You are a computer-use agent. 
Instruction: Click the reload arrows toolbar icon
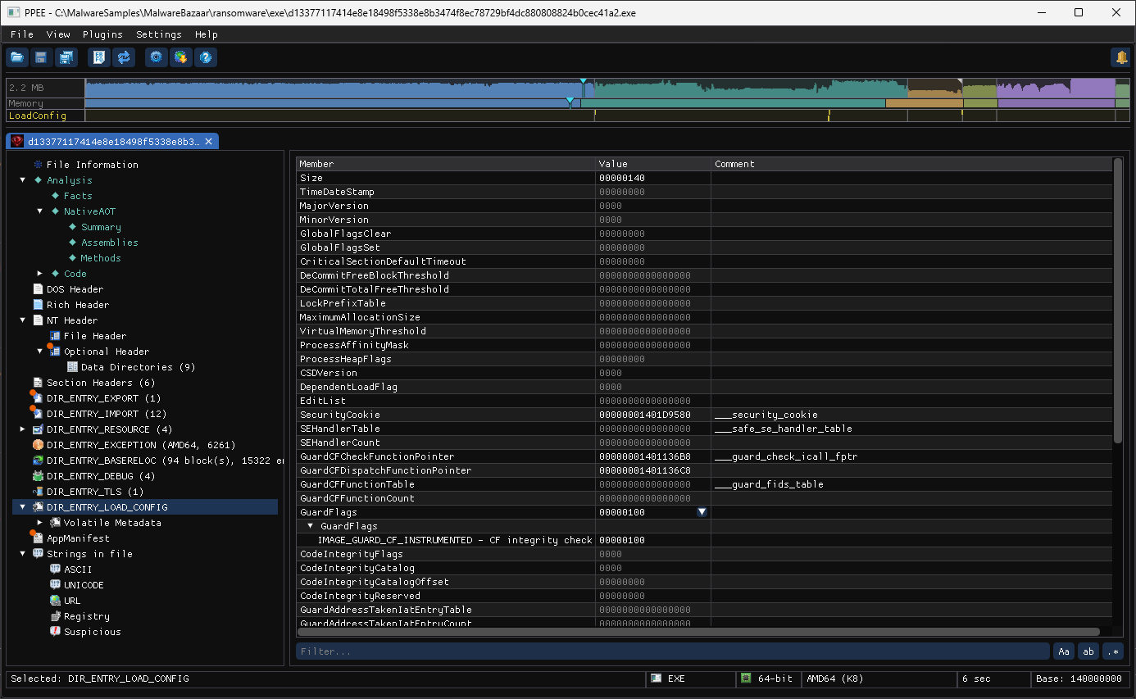pyautogui.click(x=124, y=57)
